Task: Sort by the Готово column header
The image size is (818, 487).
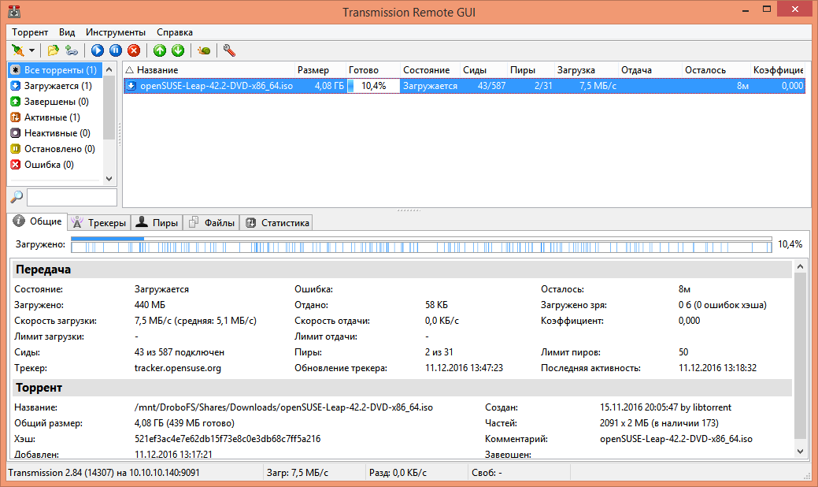Action: (x=373, y=70)
